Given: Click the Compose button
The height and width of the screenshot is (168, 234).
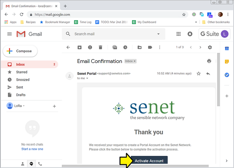Looking at the screenshot, I should tap(20, 51).
